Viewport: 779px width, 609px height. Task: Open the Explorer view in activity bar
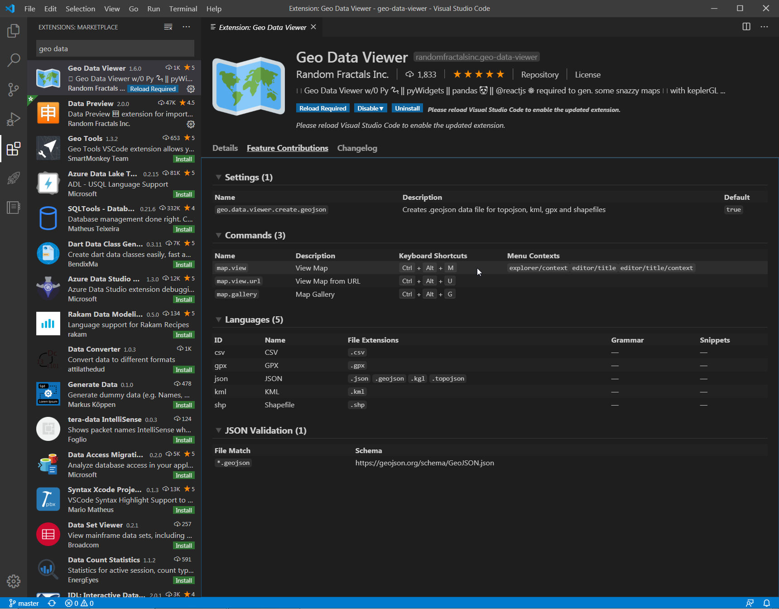[x=14, y=31]
